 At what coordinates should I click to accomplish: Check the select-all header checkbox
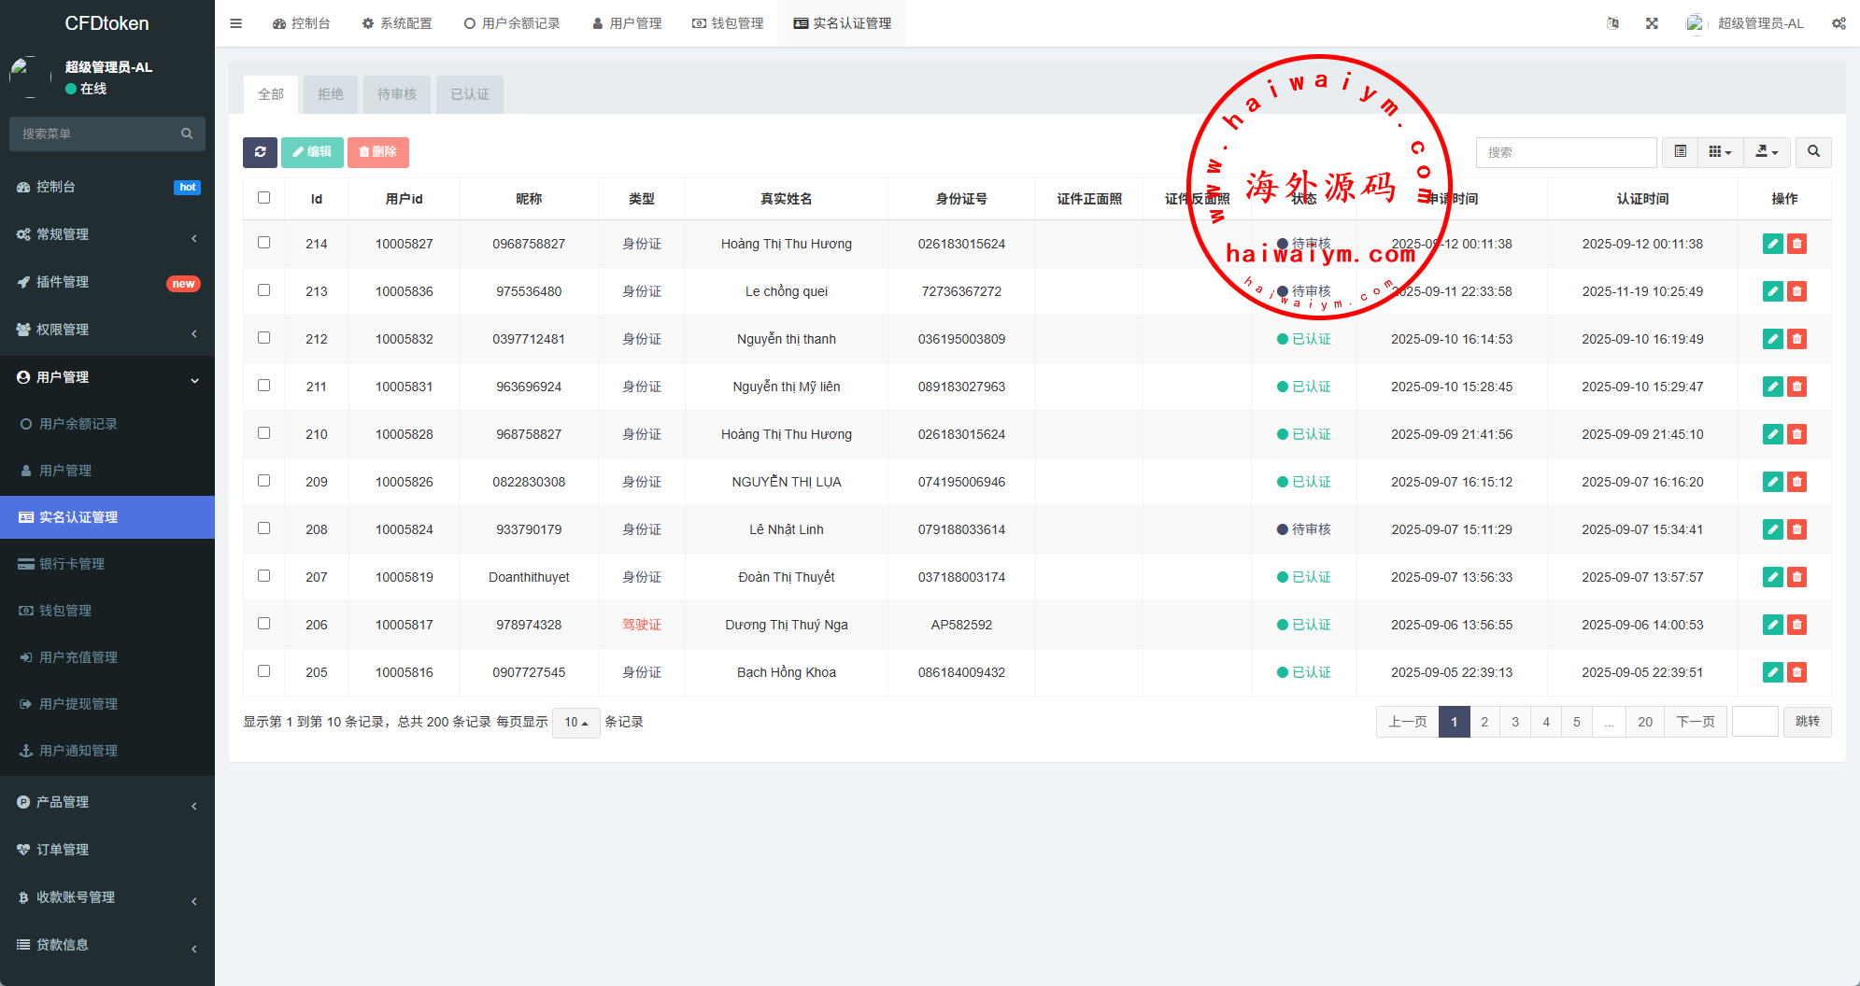coord(263,198)
